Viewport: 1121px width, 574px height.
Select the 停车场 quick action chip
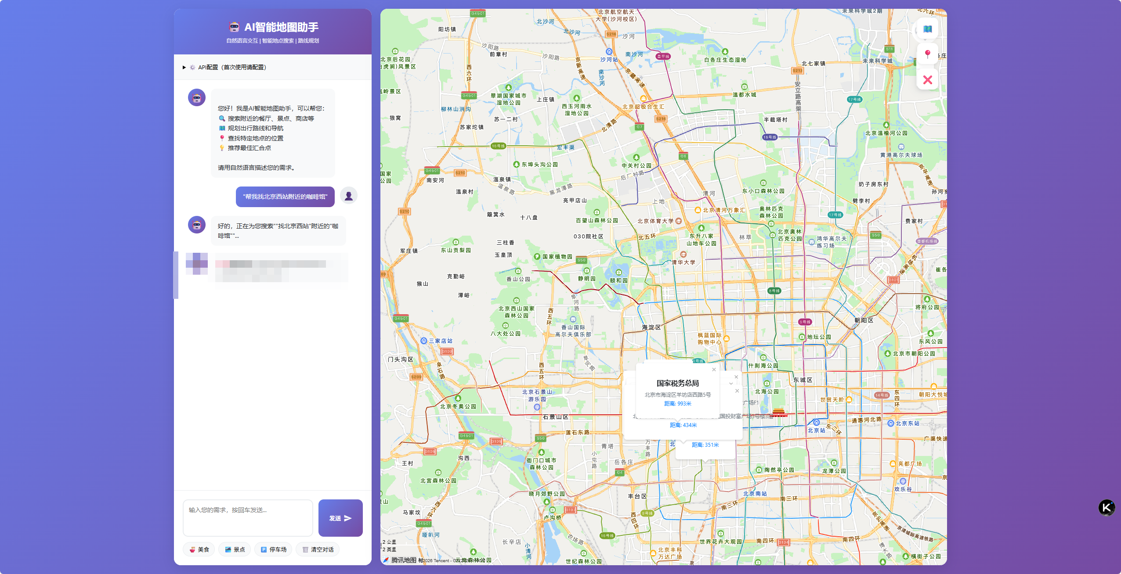(273, 549)
